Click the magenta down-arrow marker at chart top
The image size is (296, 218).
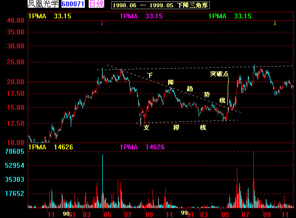point(102,23)
